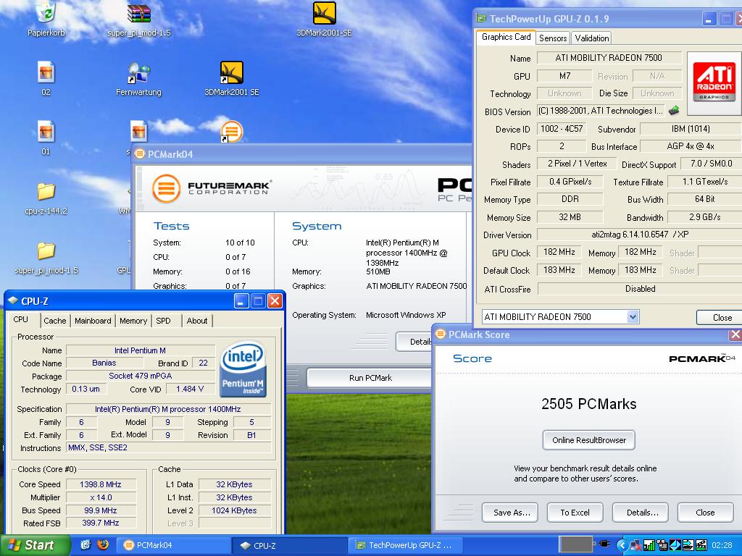Click the ATI CrossFire Disabled field
This screenshot has height=556, width=742.
coord(640,288)
